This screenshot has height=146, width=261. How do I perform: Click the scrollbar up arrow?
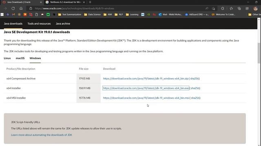259,19
